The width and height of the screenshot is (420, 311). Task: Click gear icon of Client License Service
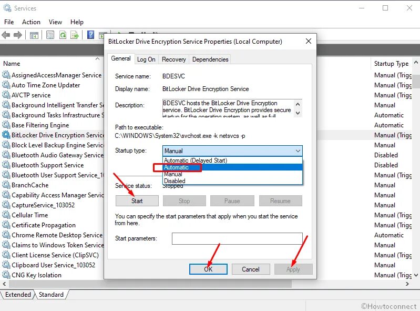click(x=6, y=255)
